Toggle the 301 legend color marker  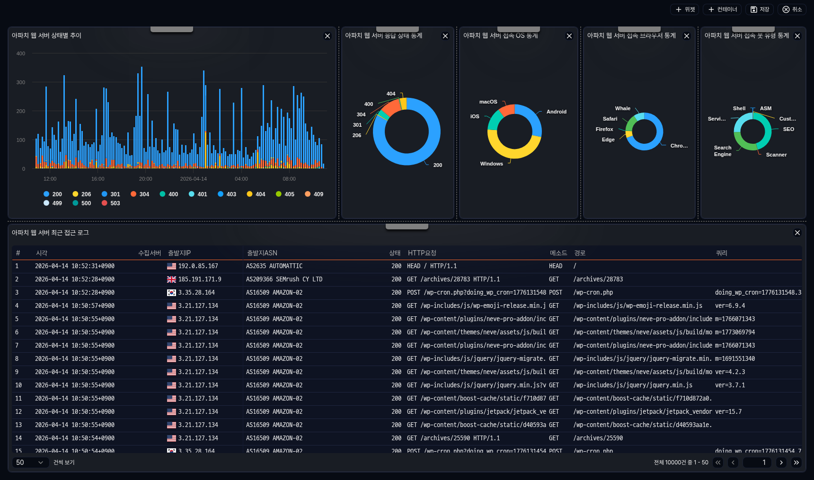tap(105, 194)
